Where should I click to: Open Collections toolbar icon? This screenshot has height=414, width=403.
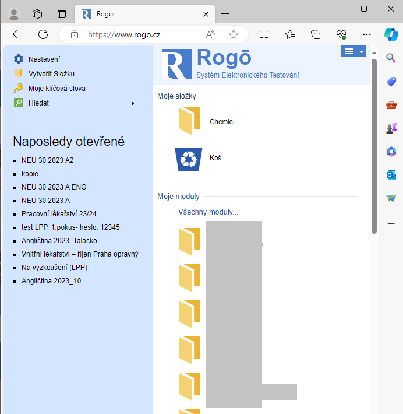[x=316, y=34]
